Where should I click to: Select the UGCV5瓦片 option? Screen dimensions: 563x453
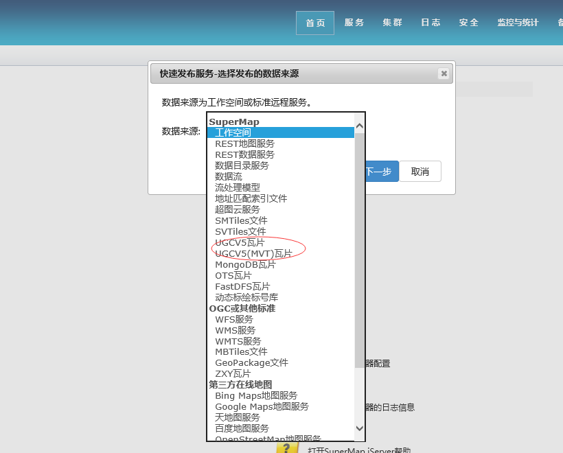point(281,242)
